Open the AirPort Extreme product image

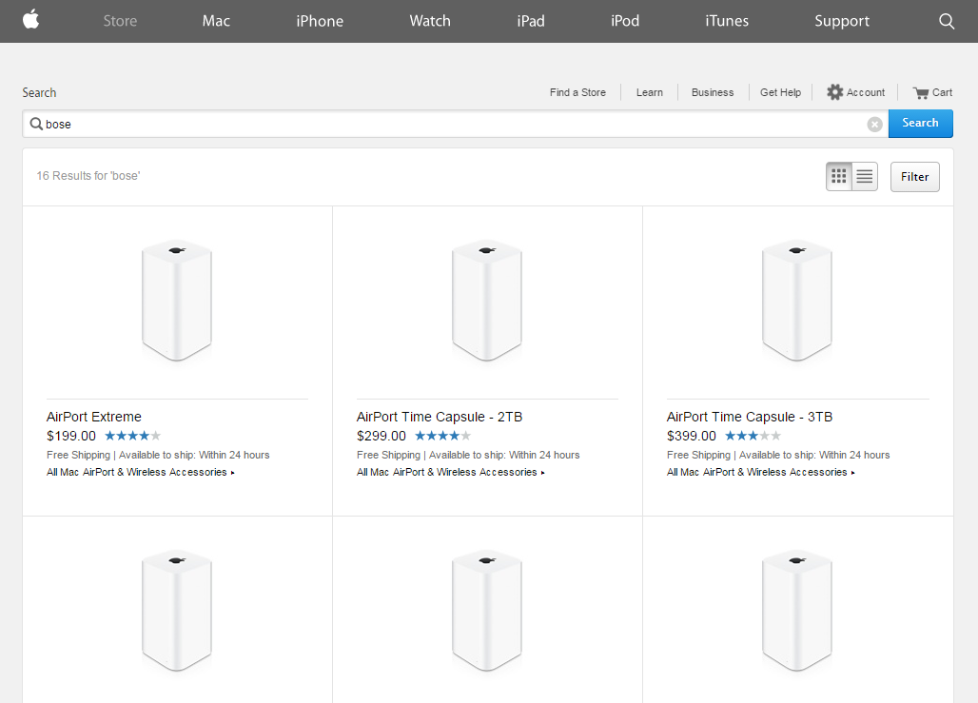(177, 300)
